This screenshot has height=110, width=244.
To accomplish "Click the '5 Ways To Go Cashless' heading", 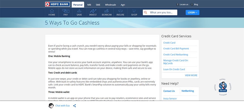I will 72,23.
